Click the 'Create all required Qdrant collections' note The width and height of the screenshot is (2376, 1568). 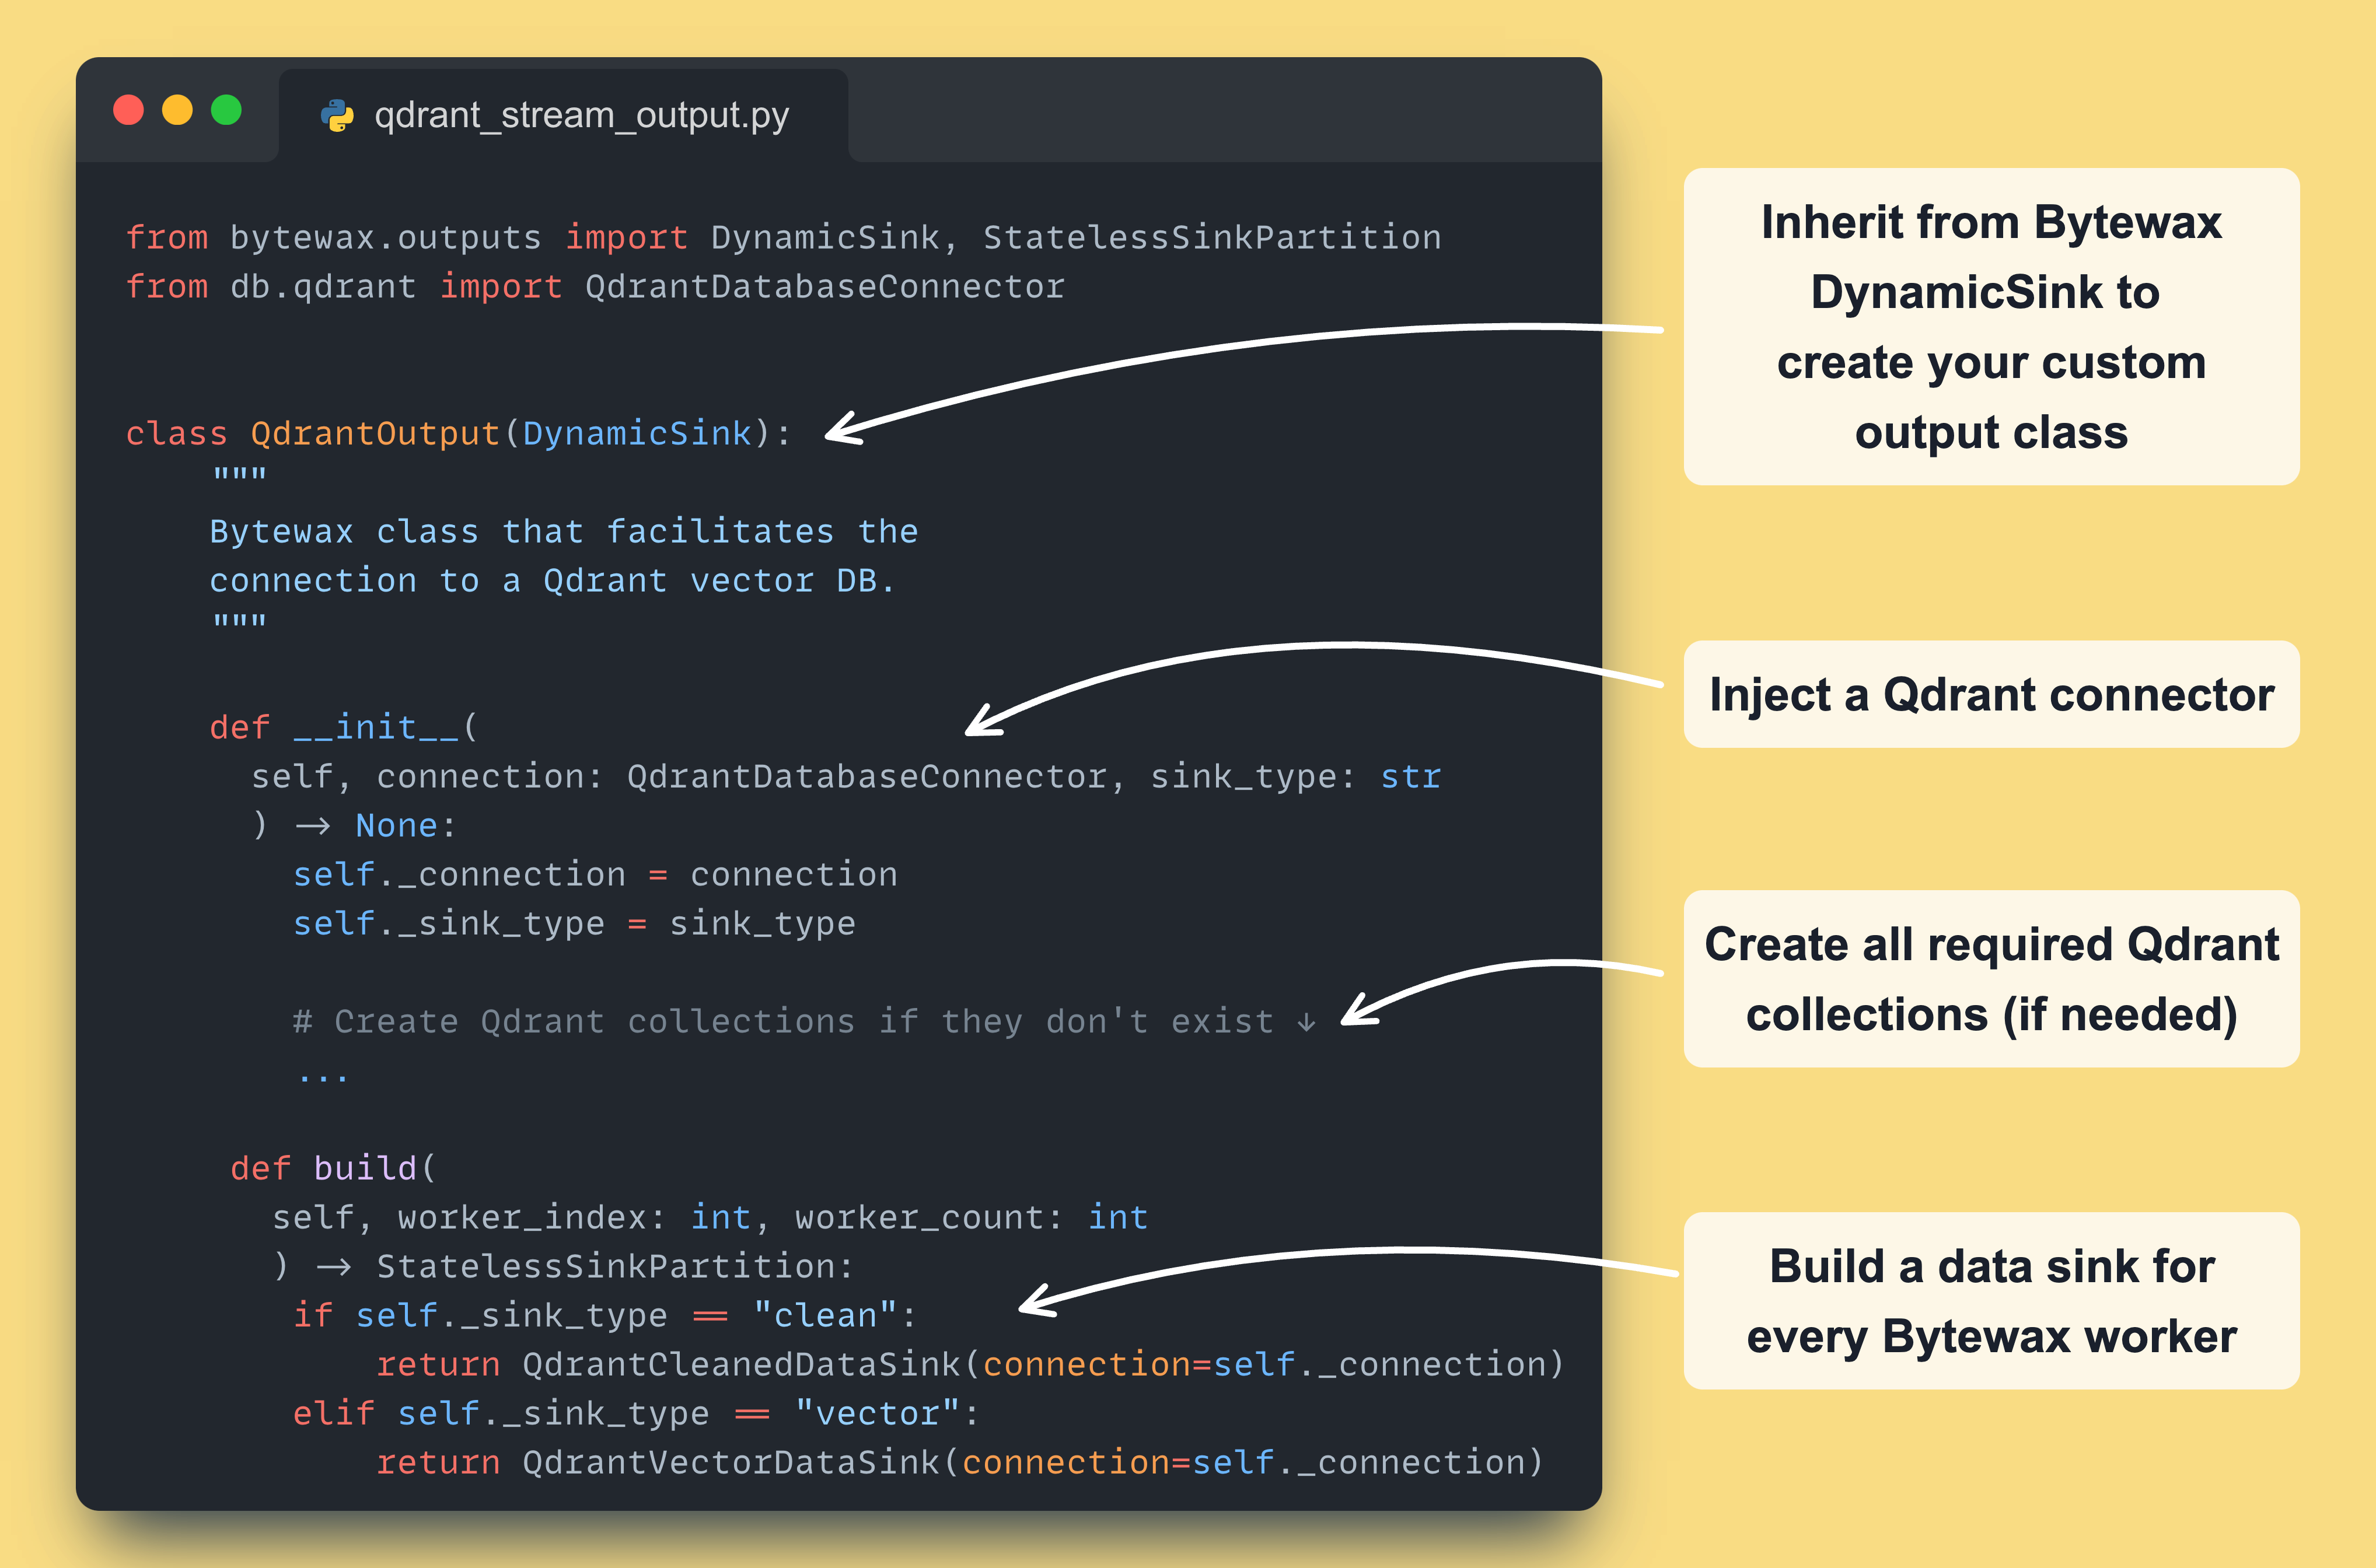(x=1991, y=979)
